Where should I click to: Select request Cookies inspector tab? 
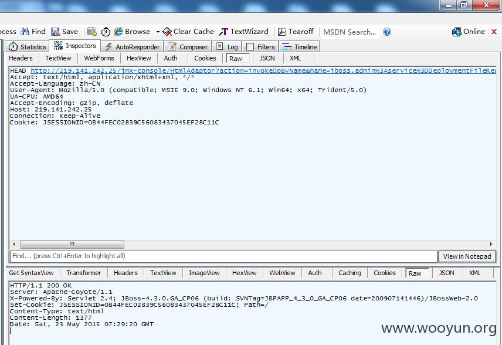point(205,58)
